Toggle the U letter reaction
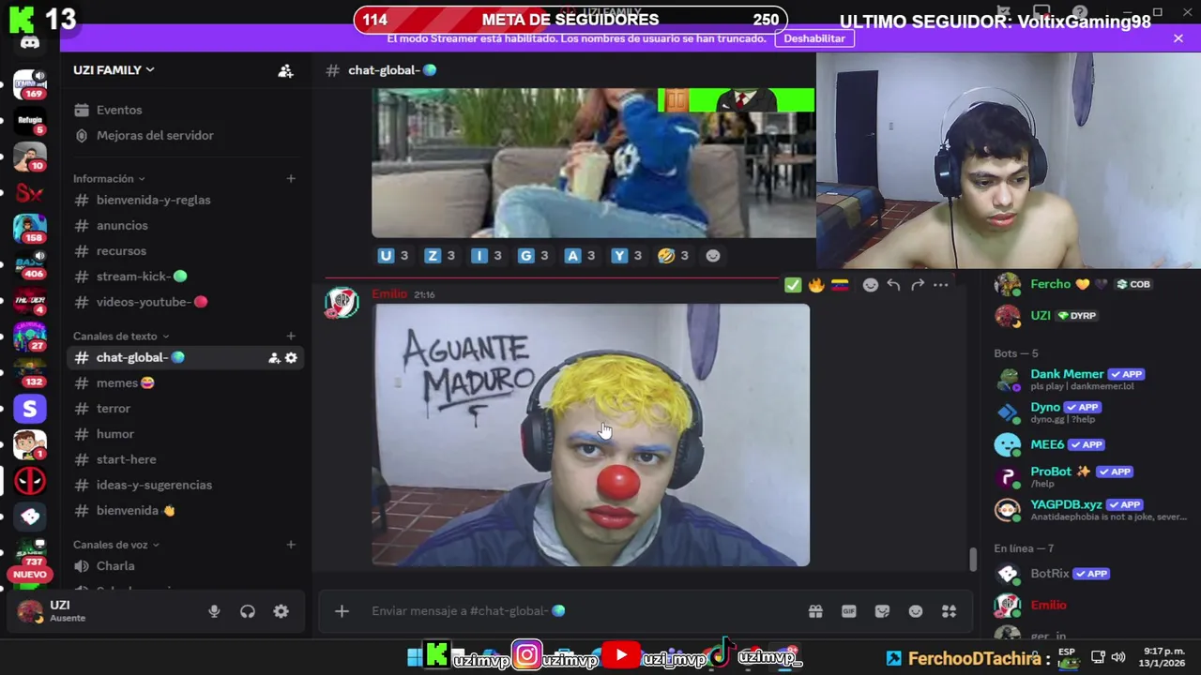Viewport: 1201px width, 675px height. 394,255
